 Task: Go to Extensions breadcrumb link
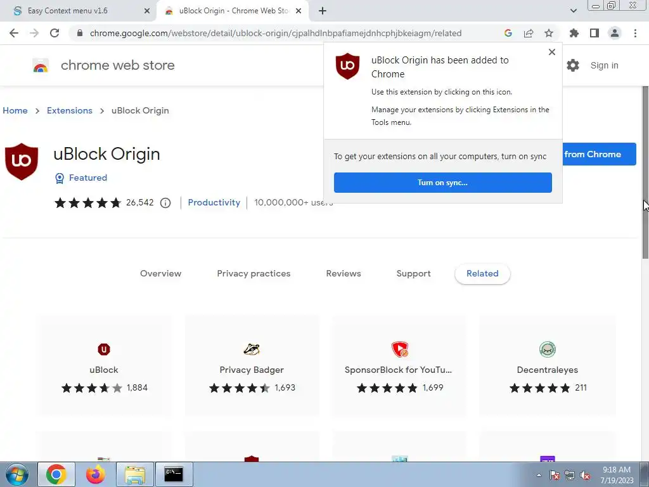70,110
